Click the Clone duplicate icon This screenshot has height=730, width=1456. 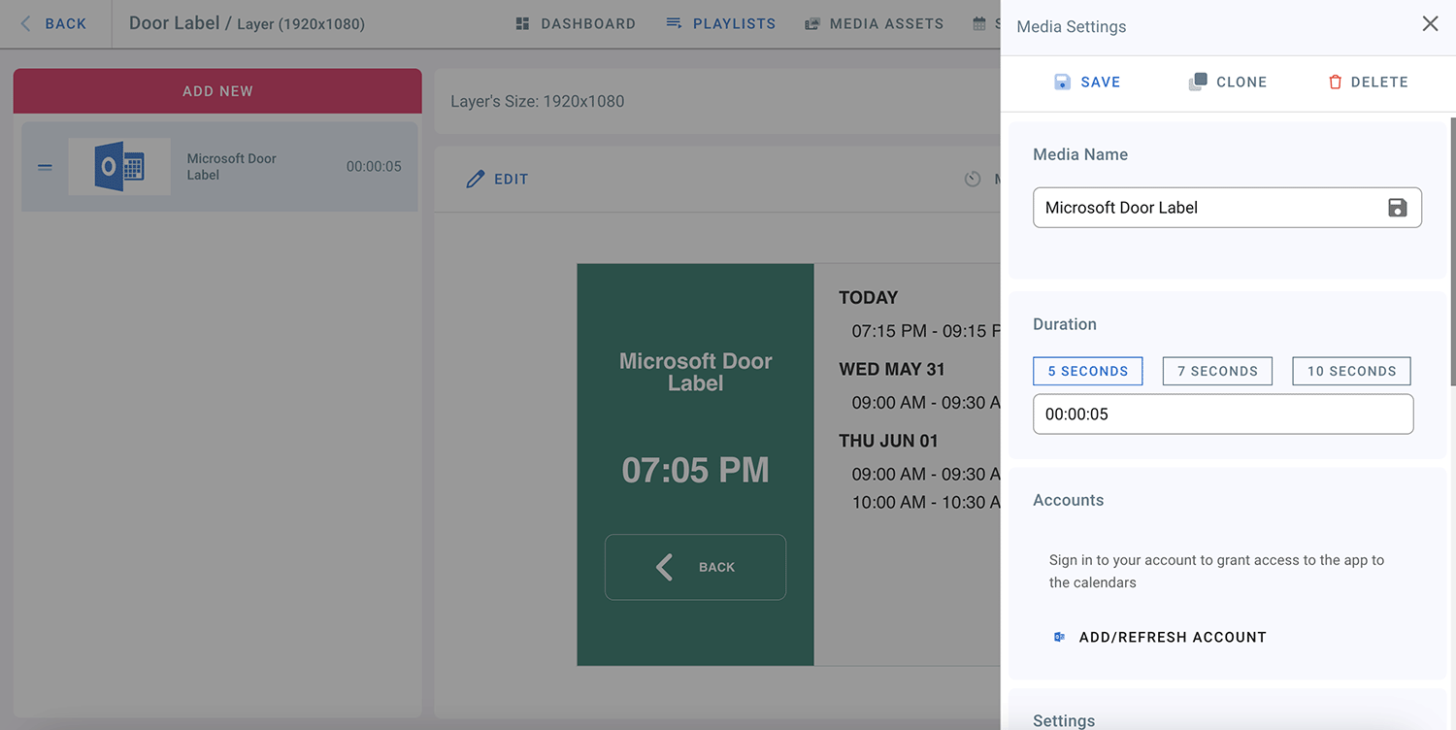coord(1198,82)
